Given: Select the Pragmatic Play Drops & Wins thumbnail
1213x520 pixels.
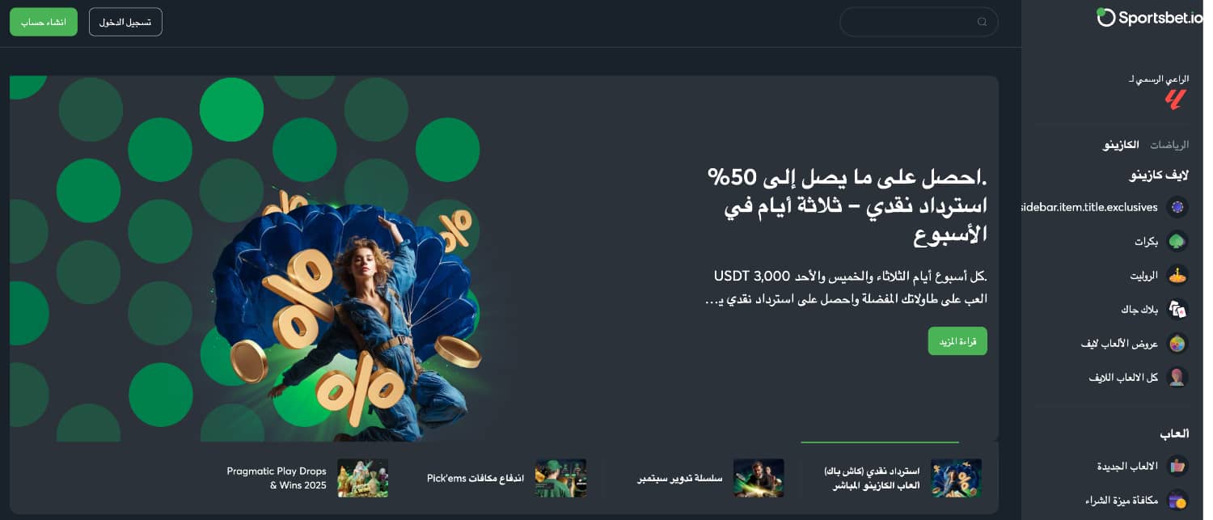Looking at the screenshot, I should pos(363,478).
